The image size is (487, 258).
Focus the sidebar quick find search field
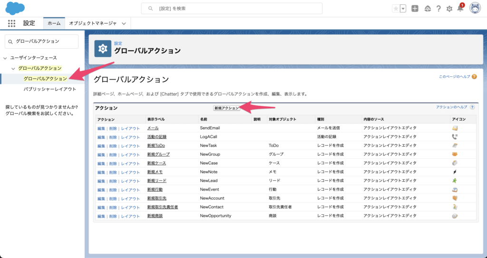pos(43,41)
